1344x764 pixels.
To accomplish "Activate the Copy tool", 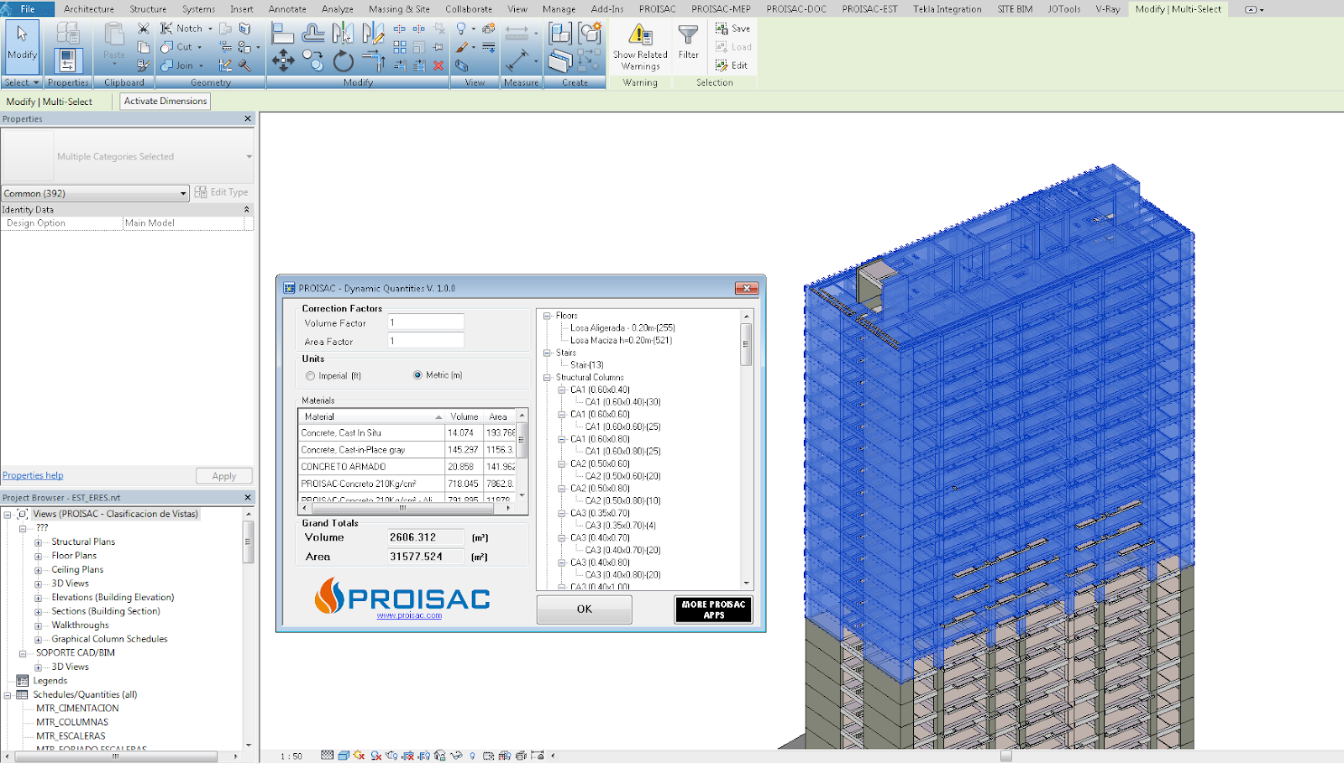I will point(313,60).
